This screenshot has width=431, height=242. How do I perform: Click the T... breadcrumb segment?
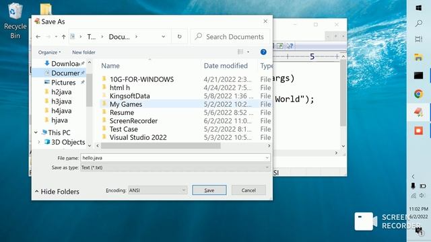click(92, 37)
